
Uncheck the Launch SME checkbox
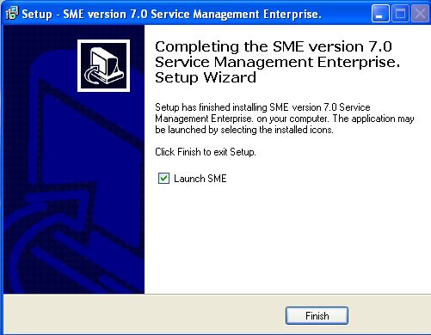click(x=163, y=179)
